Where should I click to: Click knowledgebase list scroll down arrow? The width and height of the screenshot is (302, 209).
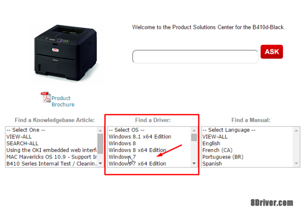(x=100, y=164)
